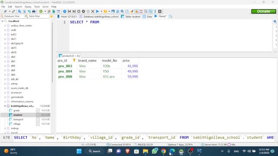The width and height of the screenshot is (278, 156).
Task: Select the transport table in tree
Action: click(18, 120)
